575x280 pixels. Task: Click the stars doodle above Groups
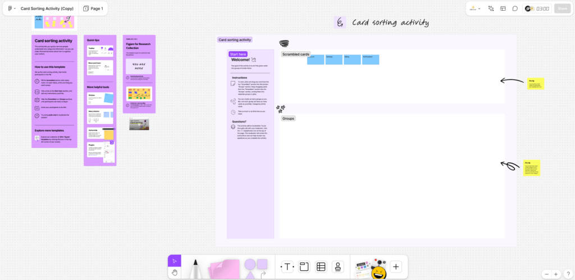point(281,109)
